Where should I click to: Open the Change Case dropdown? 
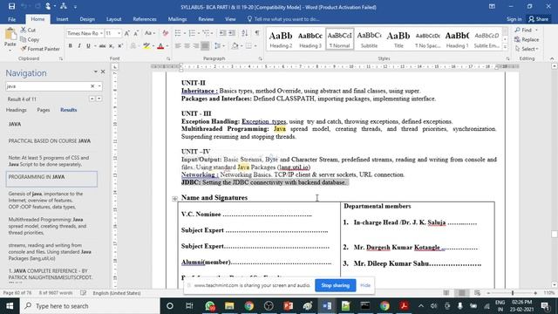tap(149, 33)
